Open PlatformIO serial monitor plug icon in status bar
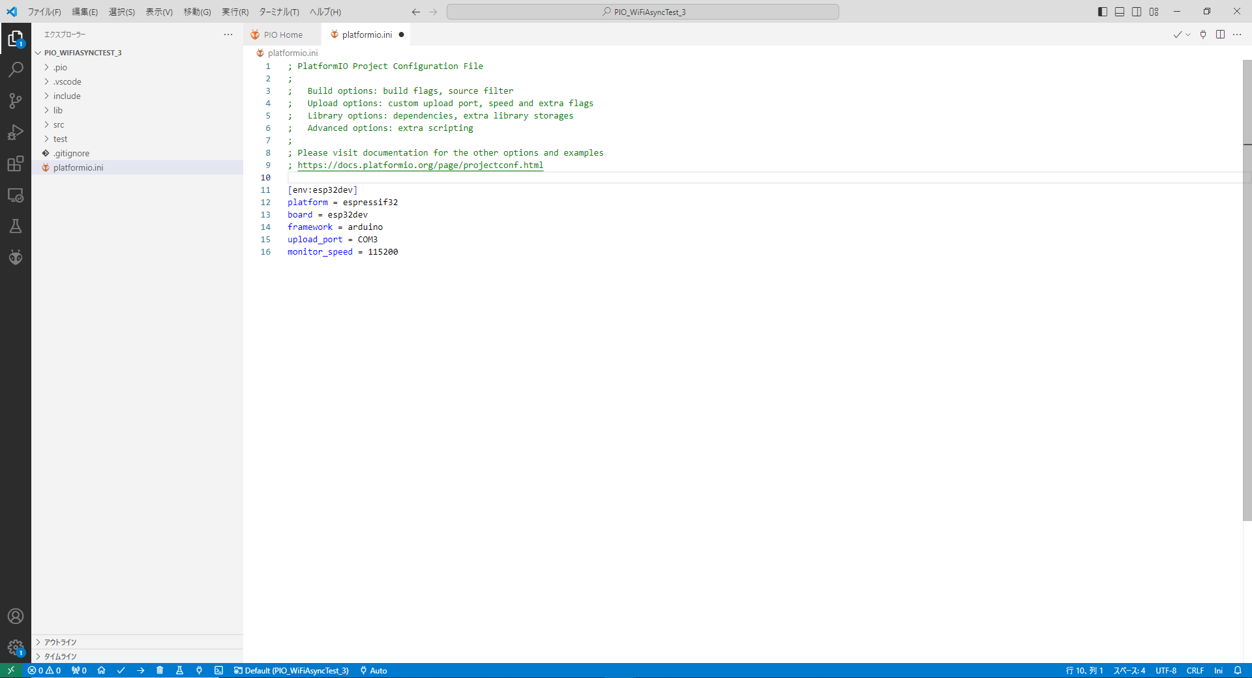The height and width of the screenshot is (678, 1252). [x=199, y=670]
